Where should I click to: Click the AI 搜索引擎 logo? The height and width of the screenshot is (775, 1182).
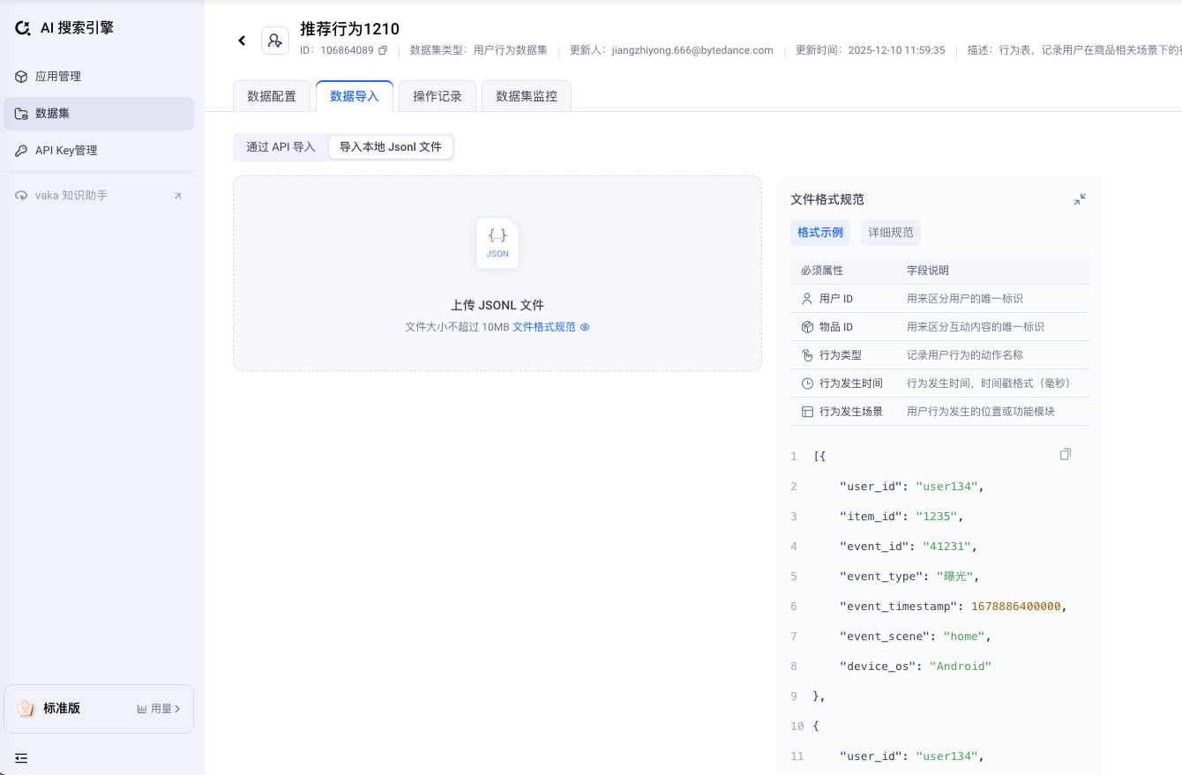[x=23, y=28]
